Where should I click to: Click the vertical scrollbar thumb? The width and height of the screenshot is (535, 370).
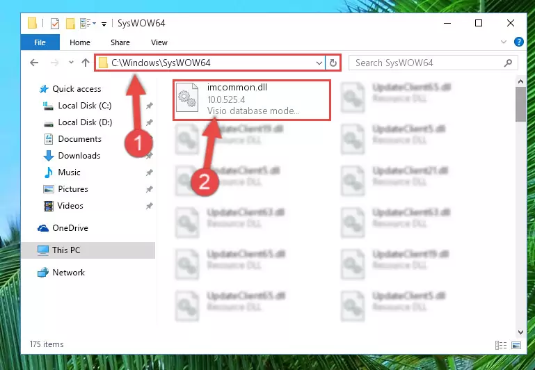pyautogui.click(x=520, y=104)
